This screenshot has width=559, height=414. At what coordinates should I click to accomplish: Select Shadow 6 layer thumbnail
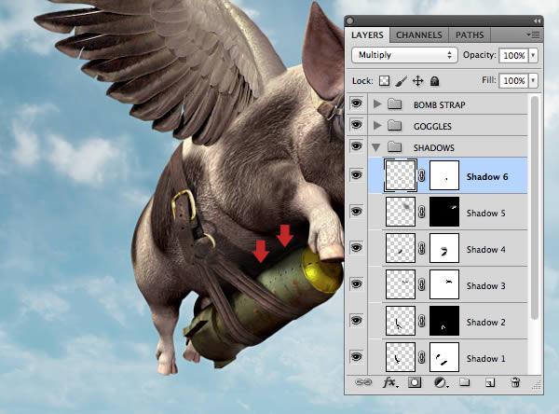(x=401, y=175)
